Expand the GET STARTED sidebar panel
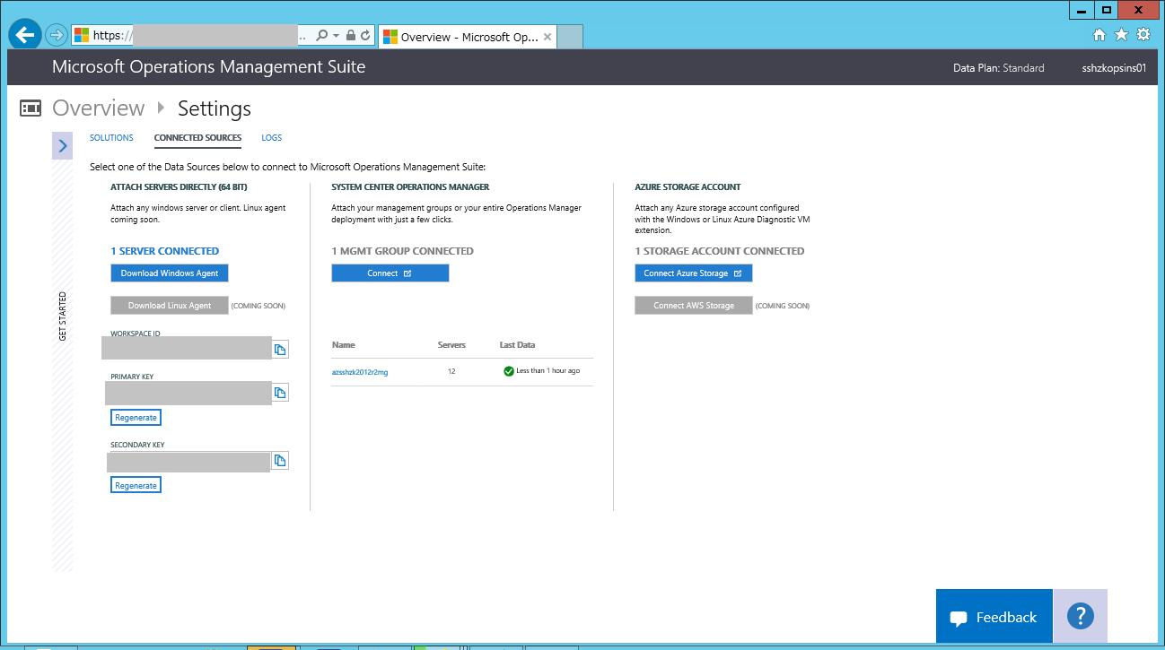This screenshot has height=650, width=1165. [x=62, y=145]
